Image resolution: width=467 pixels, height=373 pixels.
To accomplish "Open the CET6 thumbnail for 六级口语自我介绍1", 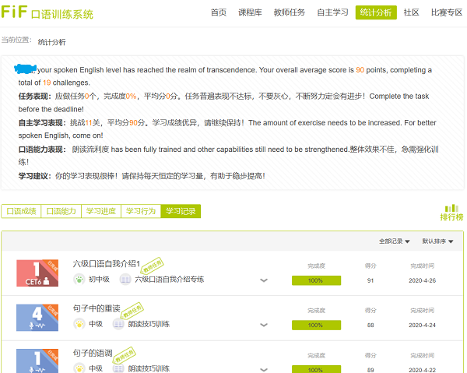I will tap(37, 273).
